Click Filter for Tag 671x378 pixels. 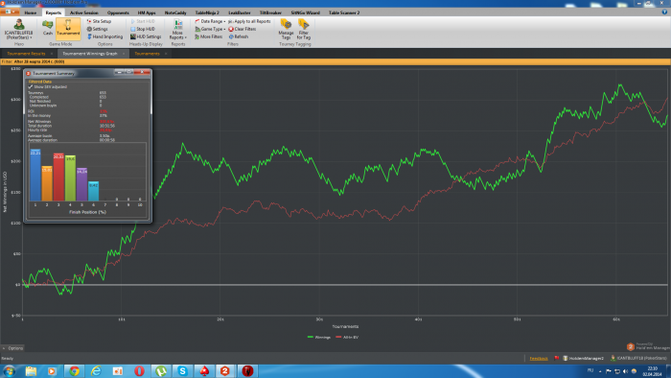pos(304,29)
